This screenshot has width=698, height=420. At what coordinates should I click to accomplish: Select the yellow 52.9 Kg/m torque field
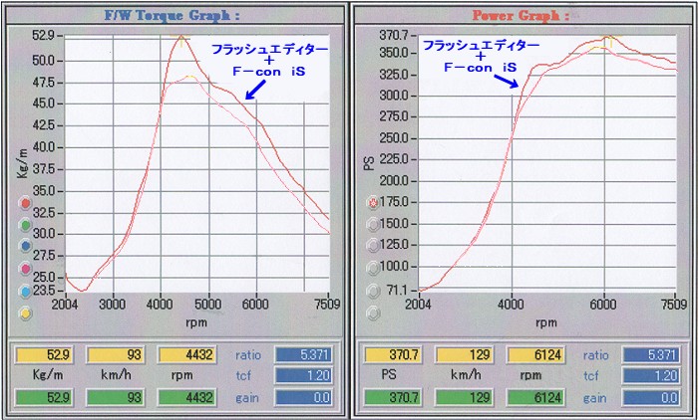44,355
